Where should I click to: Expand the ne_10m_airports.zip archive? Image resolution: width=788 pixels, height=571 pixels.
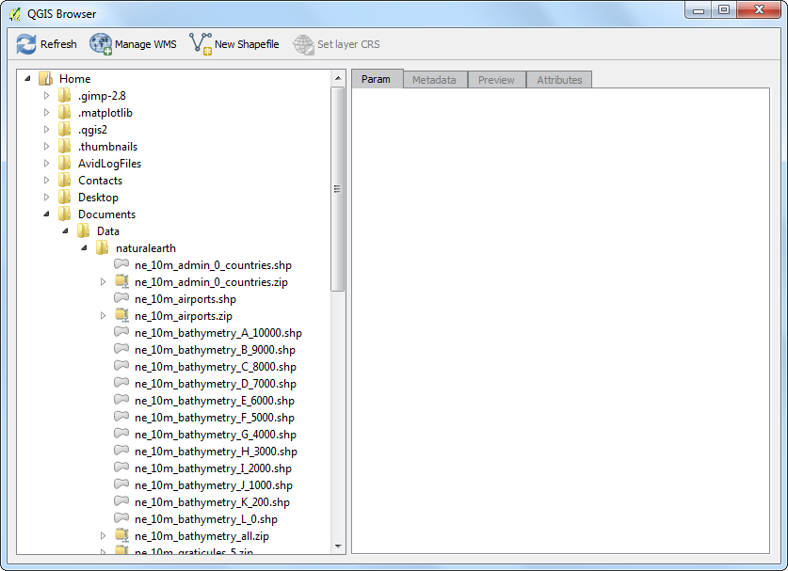click(103, 316)
